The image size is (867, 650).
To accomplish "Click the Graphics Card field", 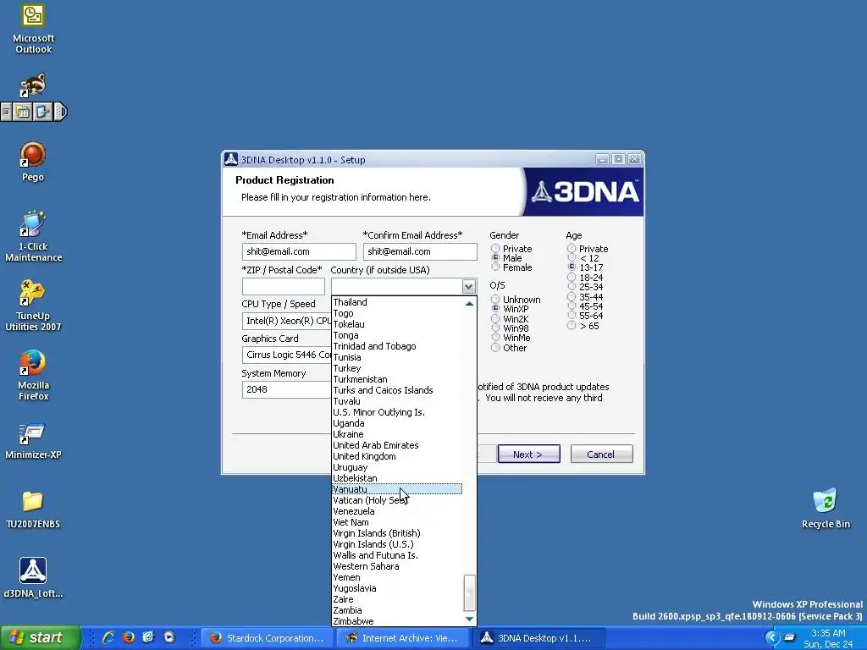I will pos(286,355).
